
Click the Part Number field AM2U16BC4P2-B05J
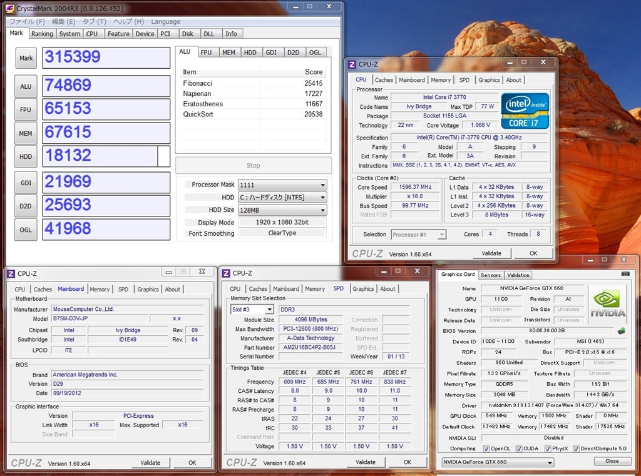tap(309, 347)
